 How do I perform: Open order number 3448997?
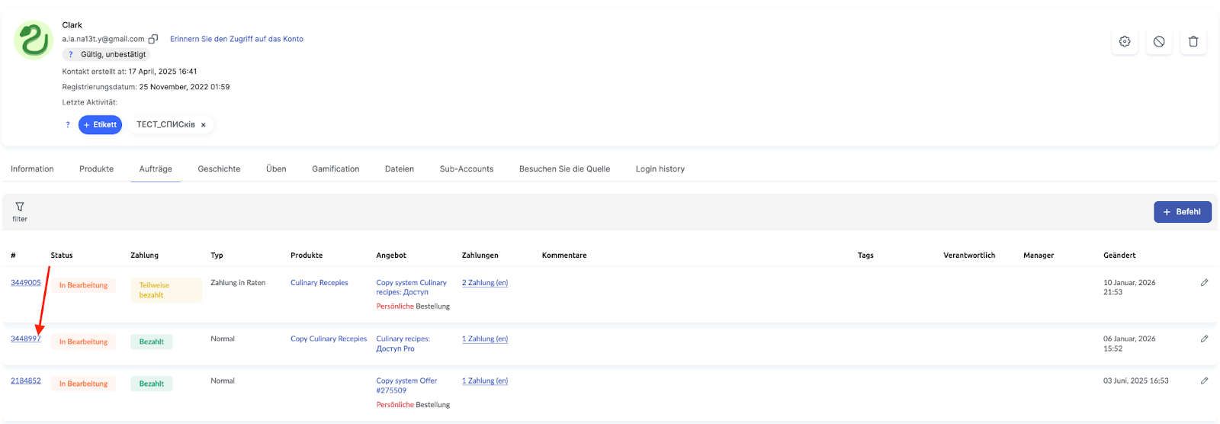[x=25, y=339]
